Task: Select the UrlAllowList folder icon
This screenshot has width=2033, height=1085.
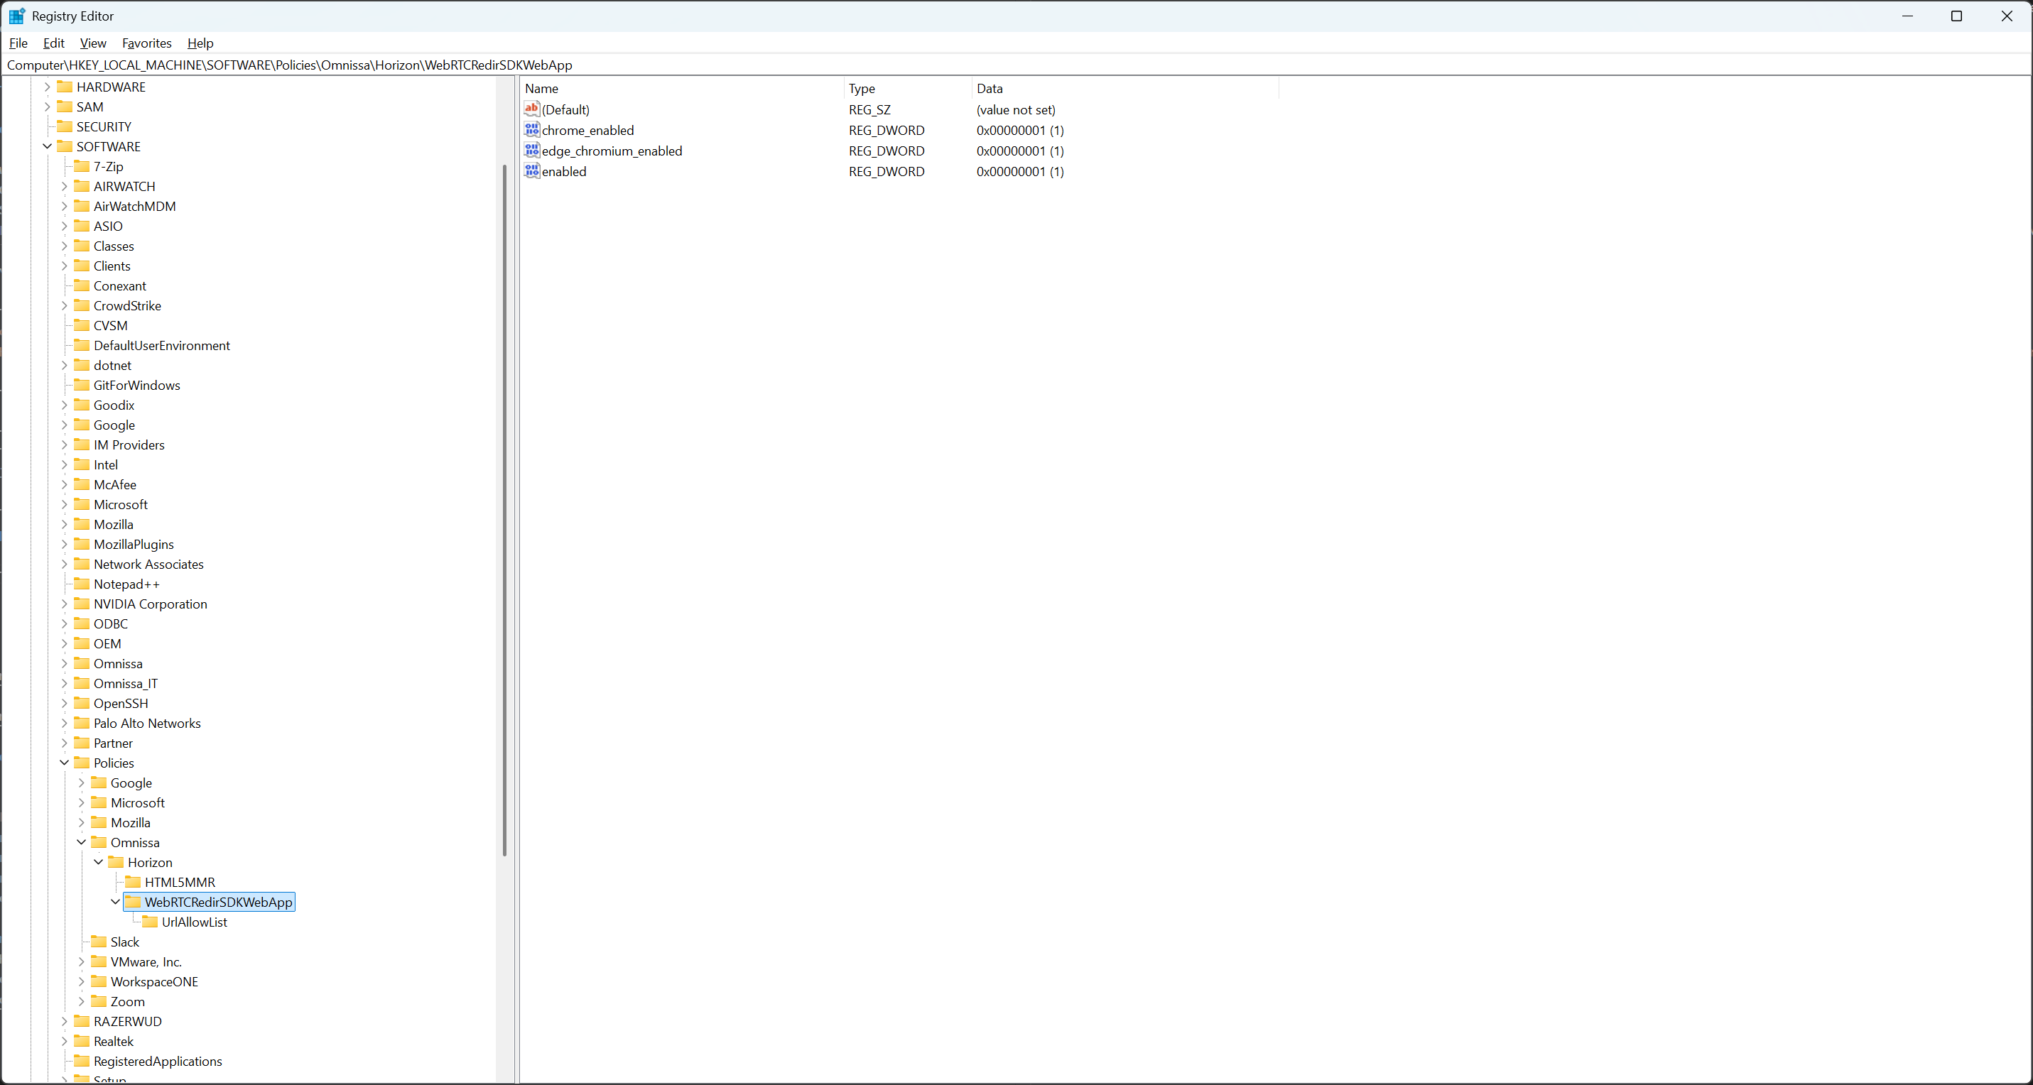Action: pyautogui.click(x=149, y=922)
